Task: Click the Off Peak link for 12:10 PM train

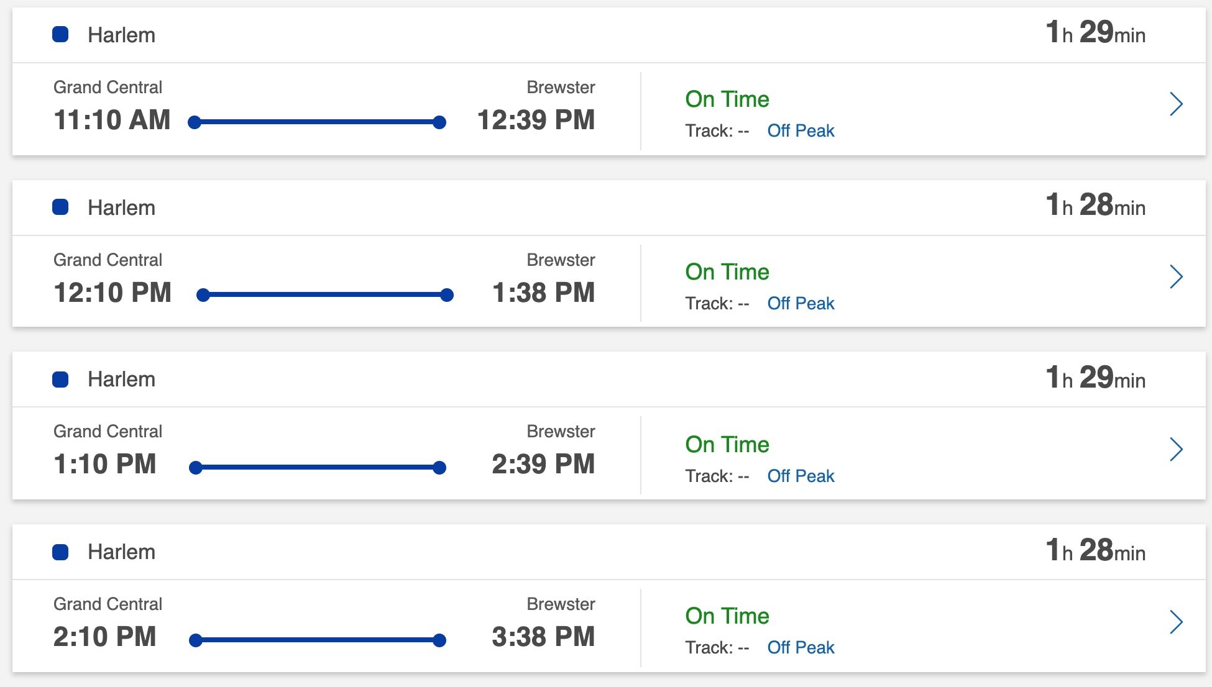Action: [801, 303]
